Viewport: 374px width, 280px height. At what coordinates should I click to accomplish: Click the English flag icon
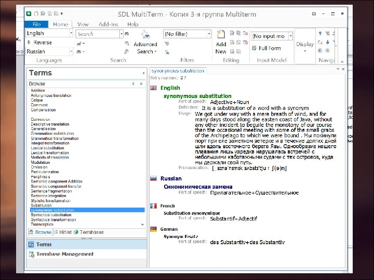[153, 88]
